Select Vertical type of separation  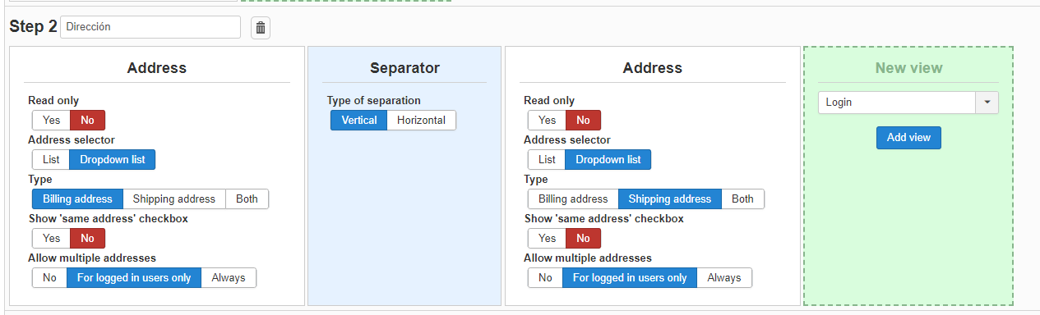click(x=359, y=121)
